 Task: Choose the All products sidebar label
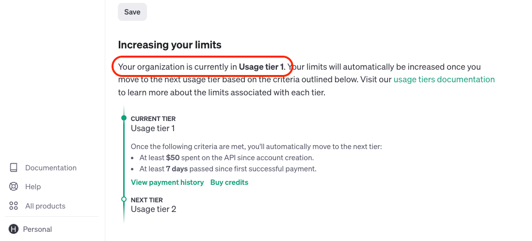click(45, 206)
